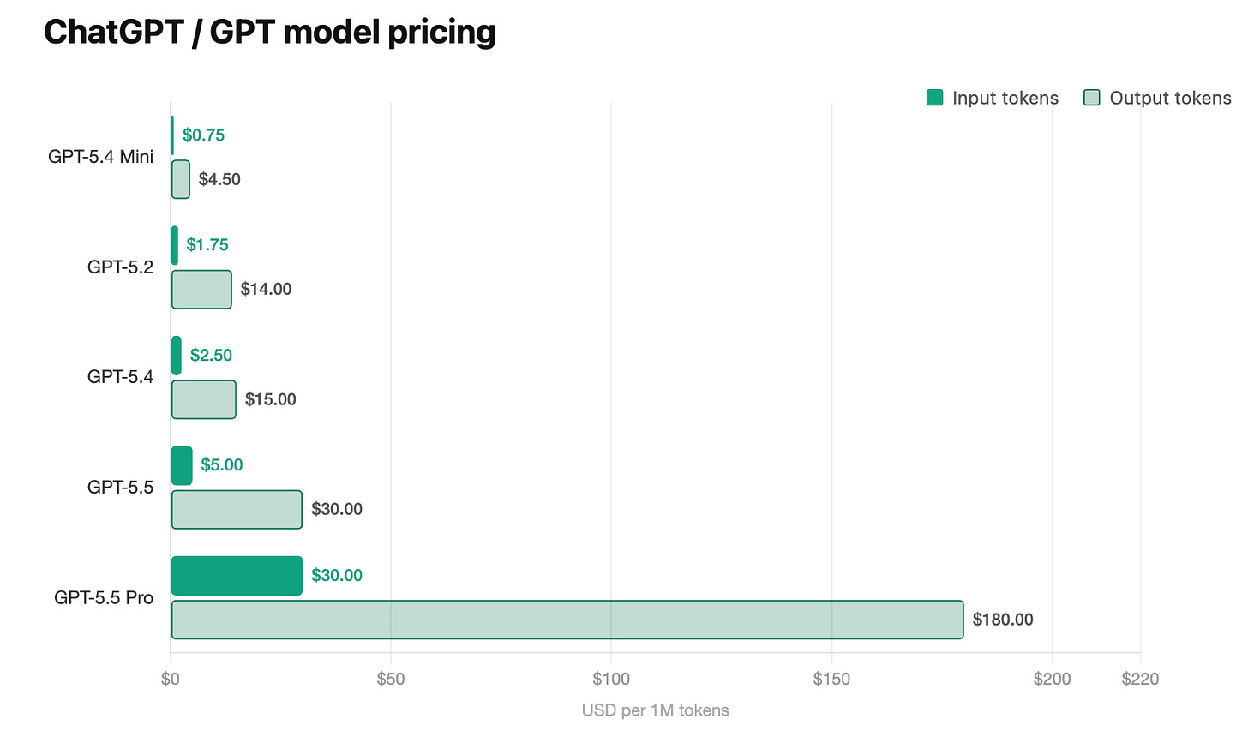Toggle the Input tokens legend swatch
This screenshot has width=1248, height=731.
pos(934,98)
